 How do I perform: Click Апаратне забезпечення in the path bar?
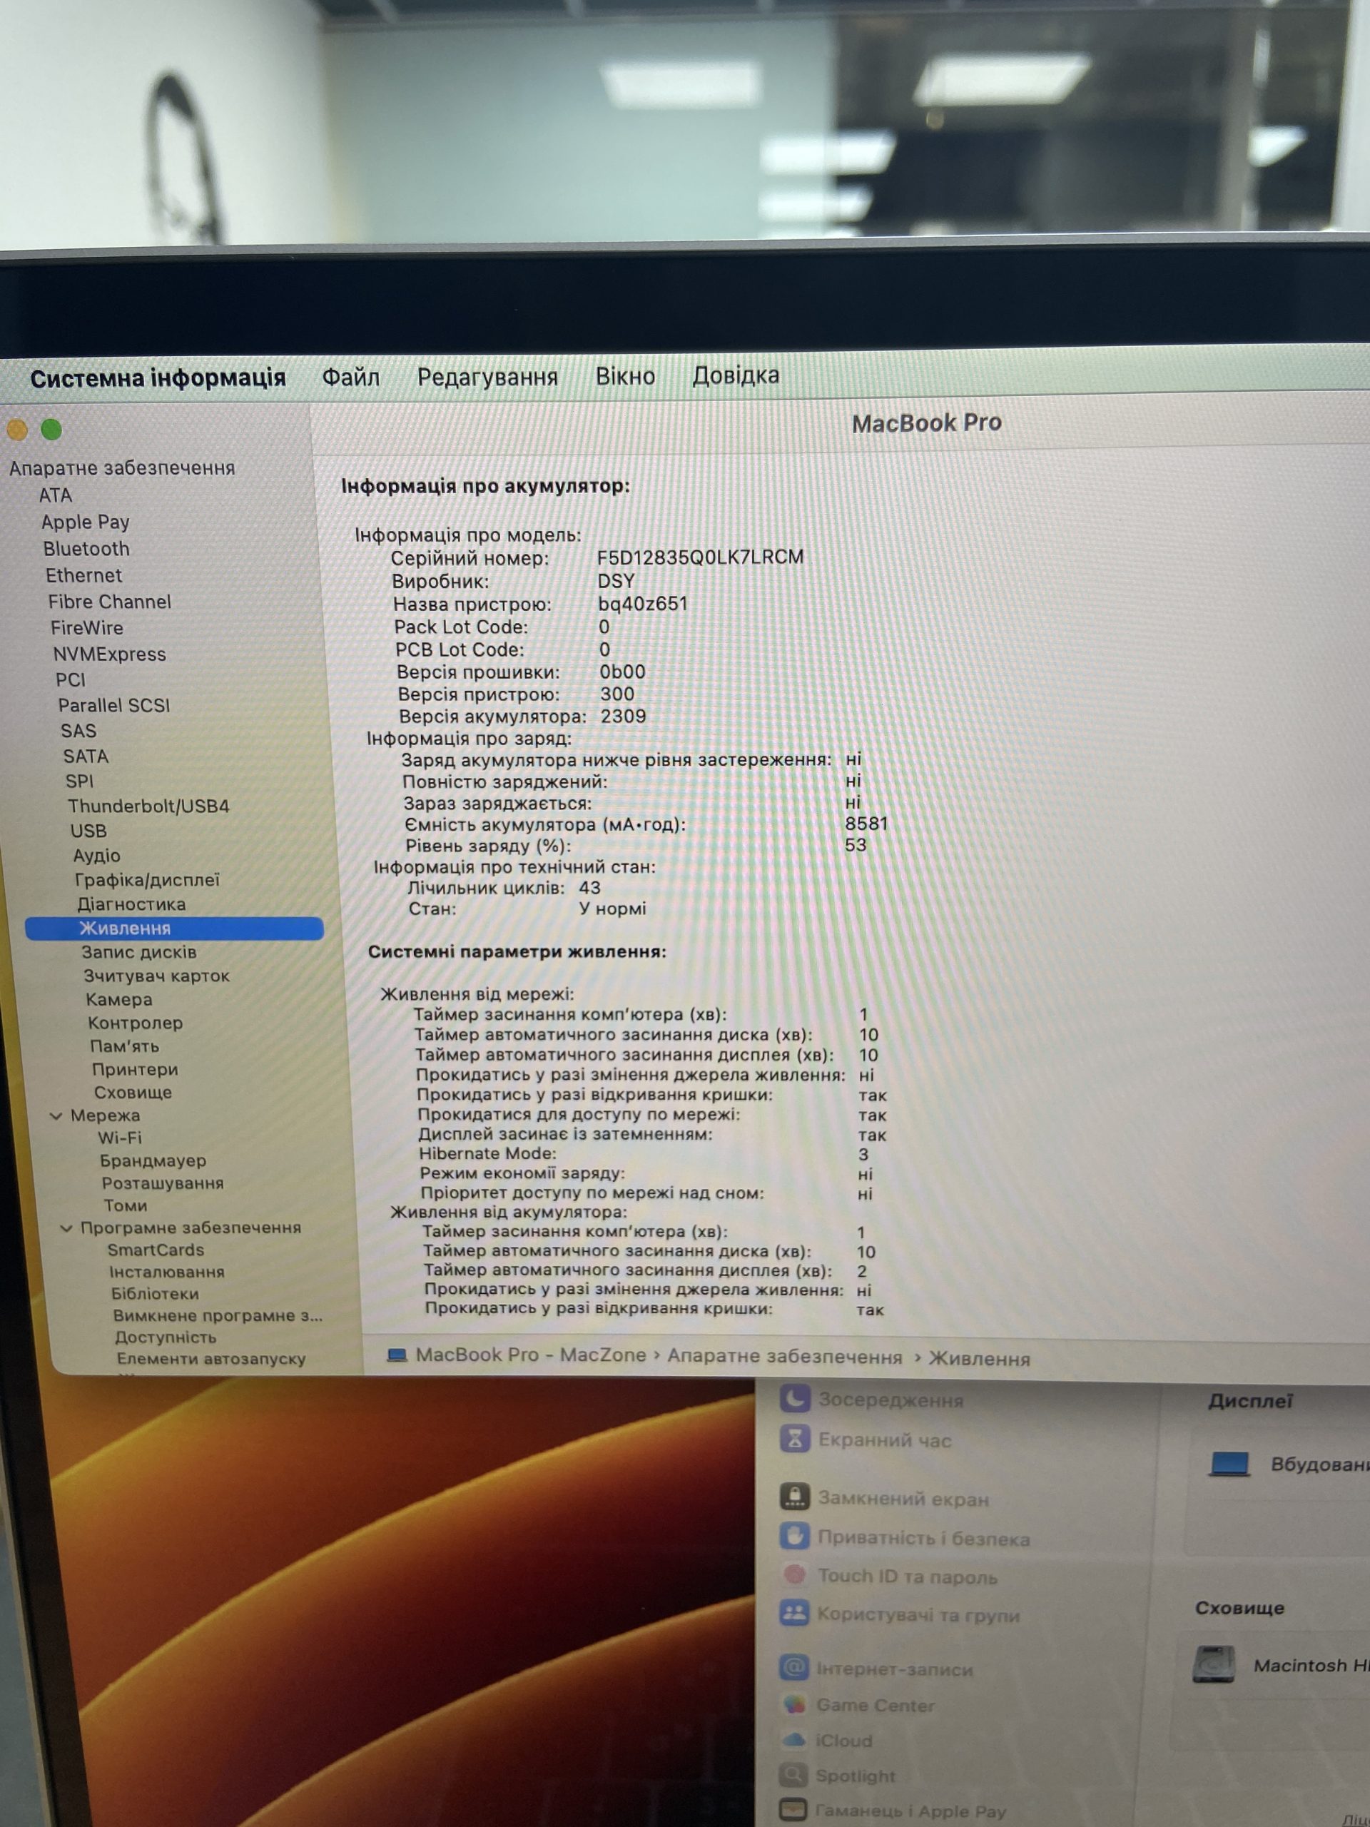pos(784,1357)
